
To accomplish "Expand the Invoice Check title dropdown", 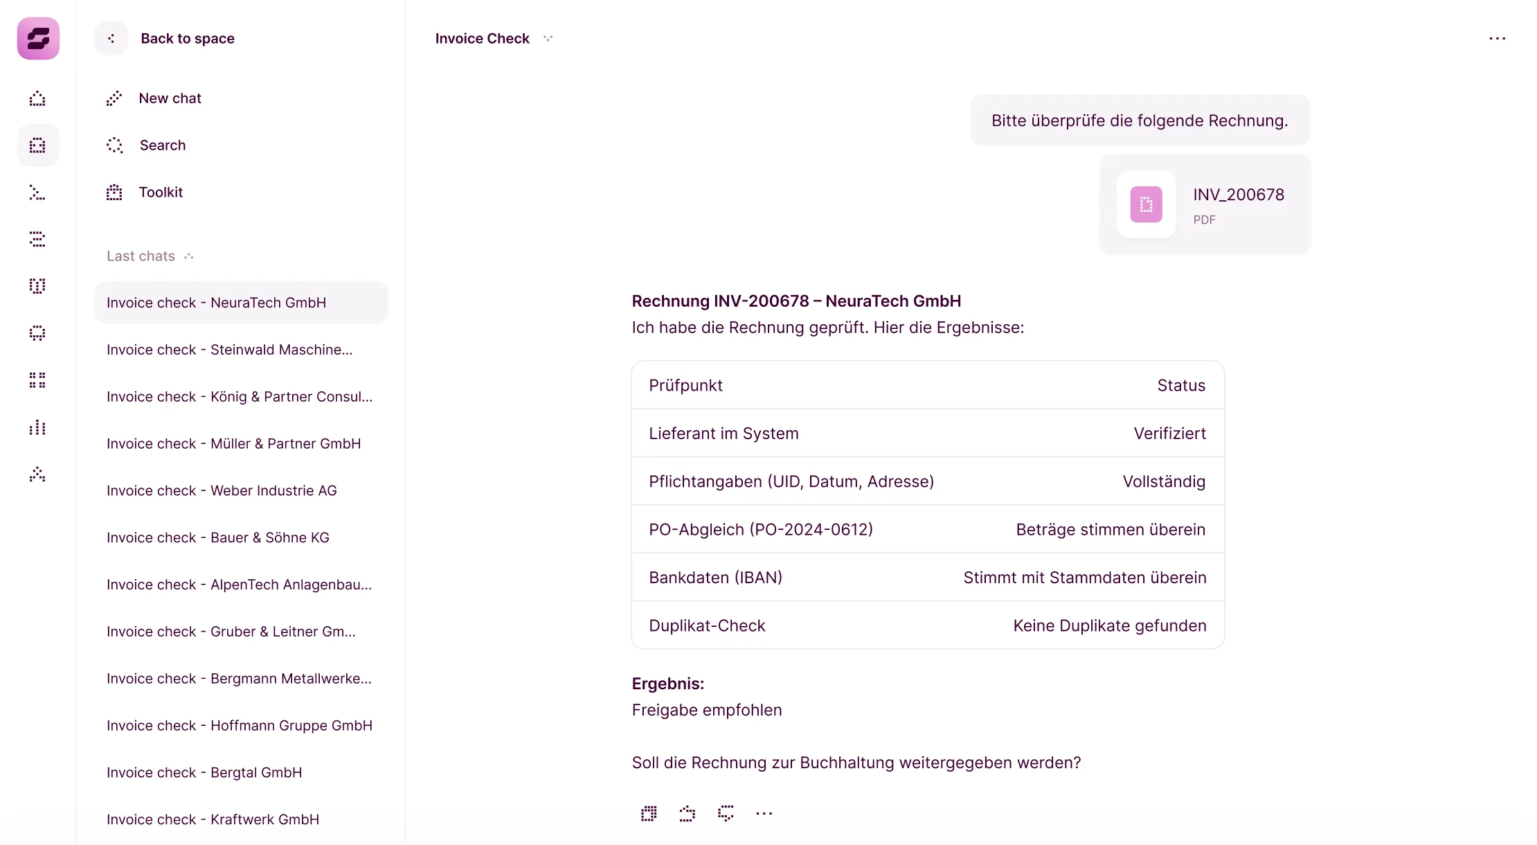I will pyautogui.click(x=548, y=39).
